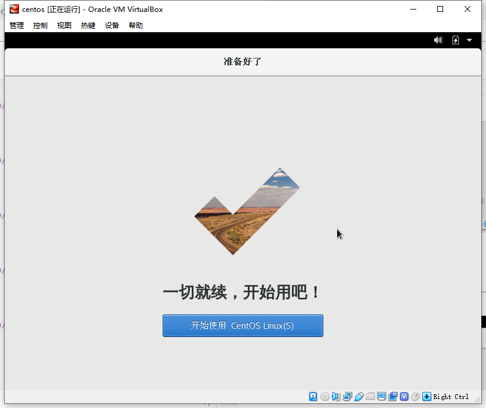This screenshot has width=486, height=408.
Task: Maximize the VirtualBox window
Action: tap(440, 9)
